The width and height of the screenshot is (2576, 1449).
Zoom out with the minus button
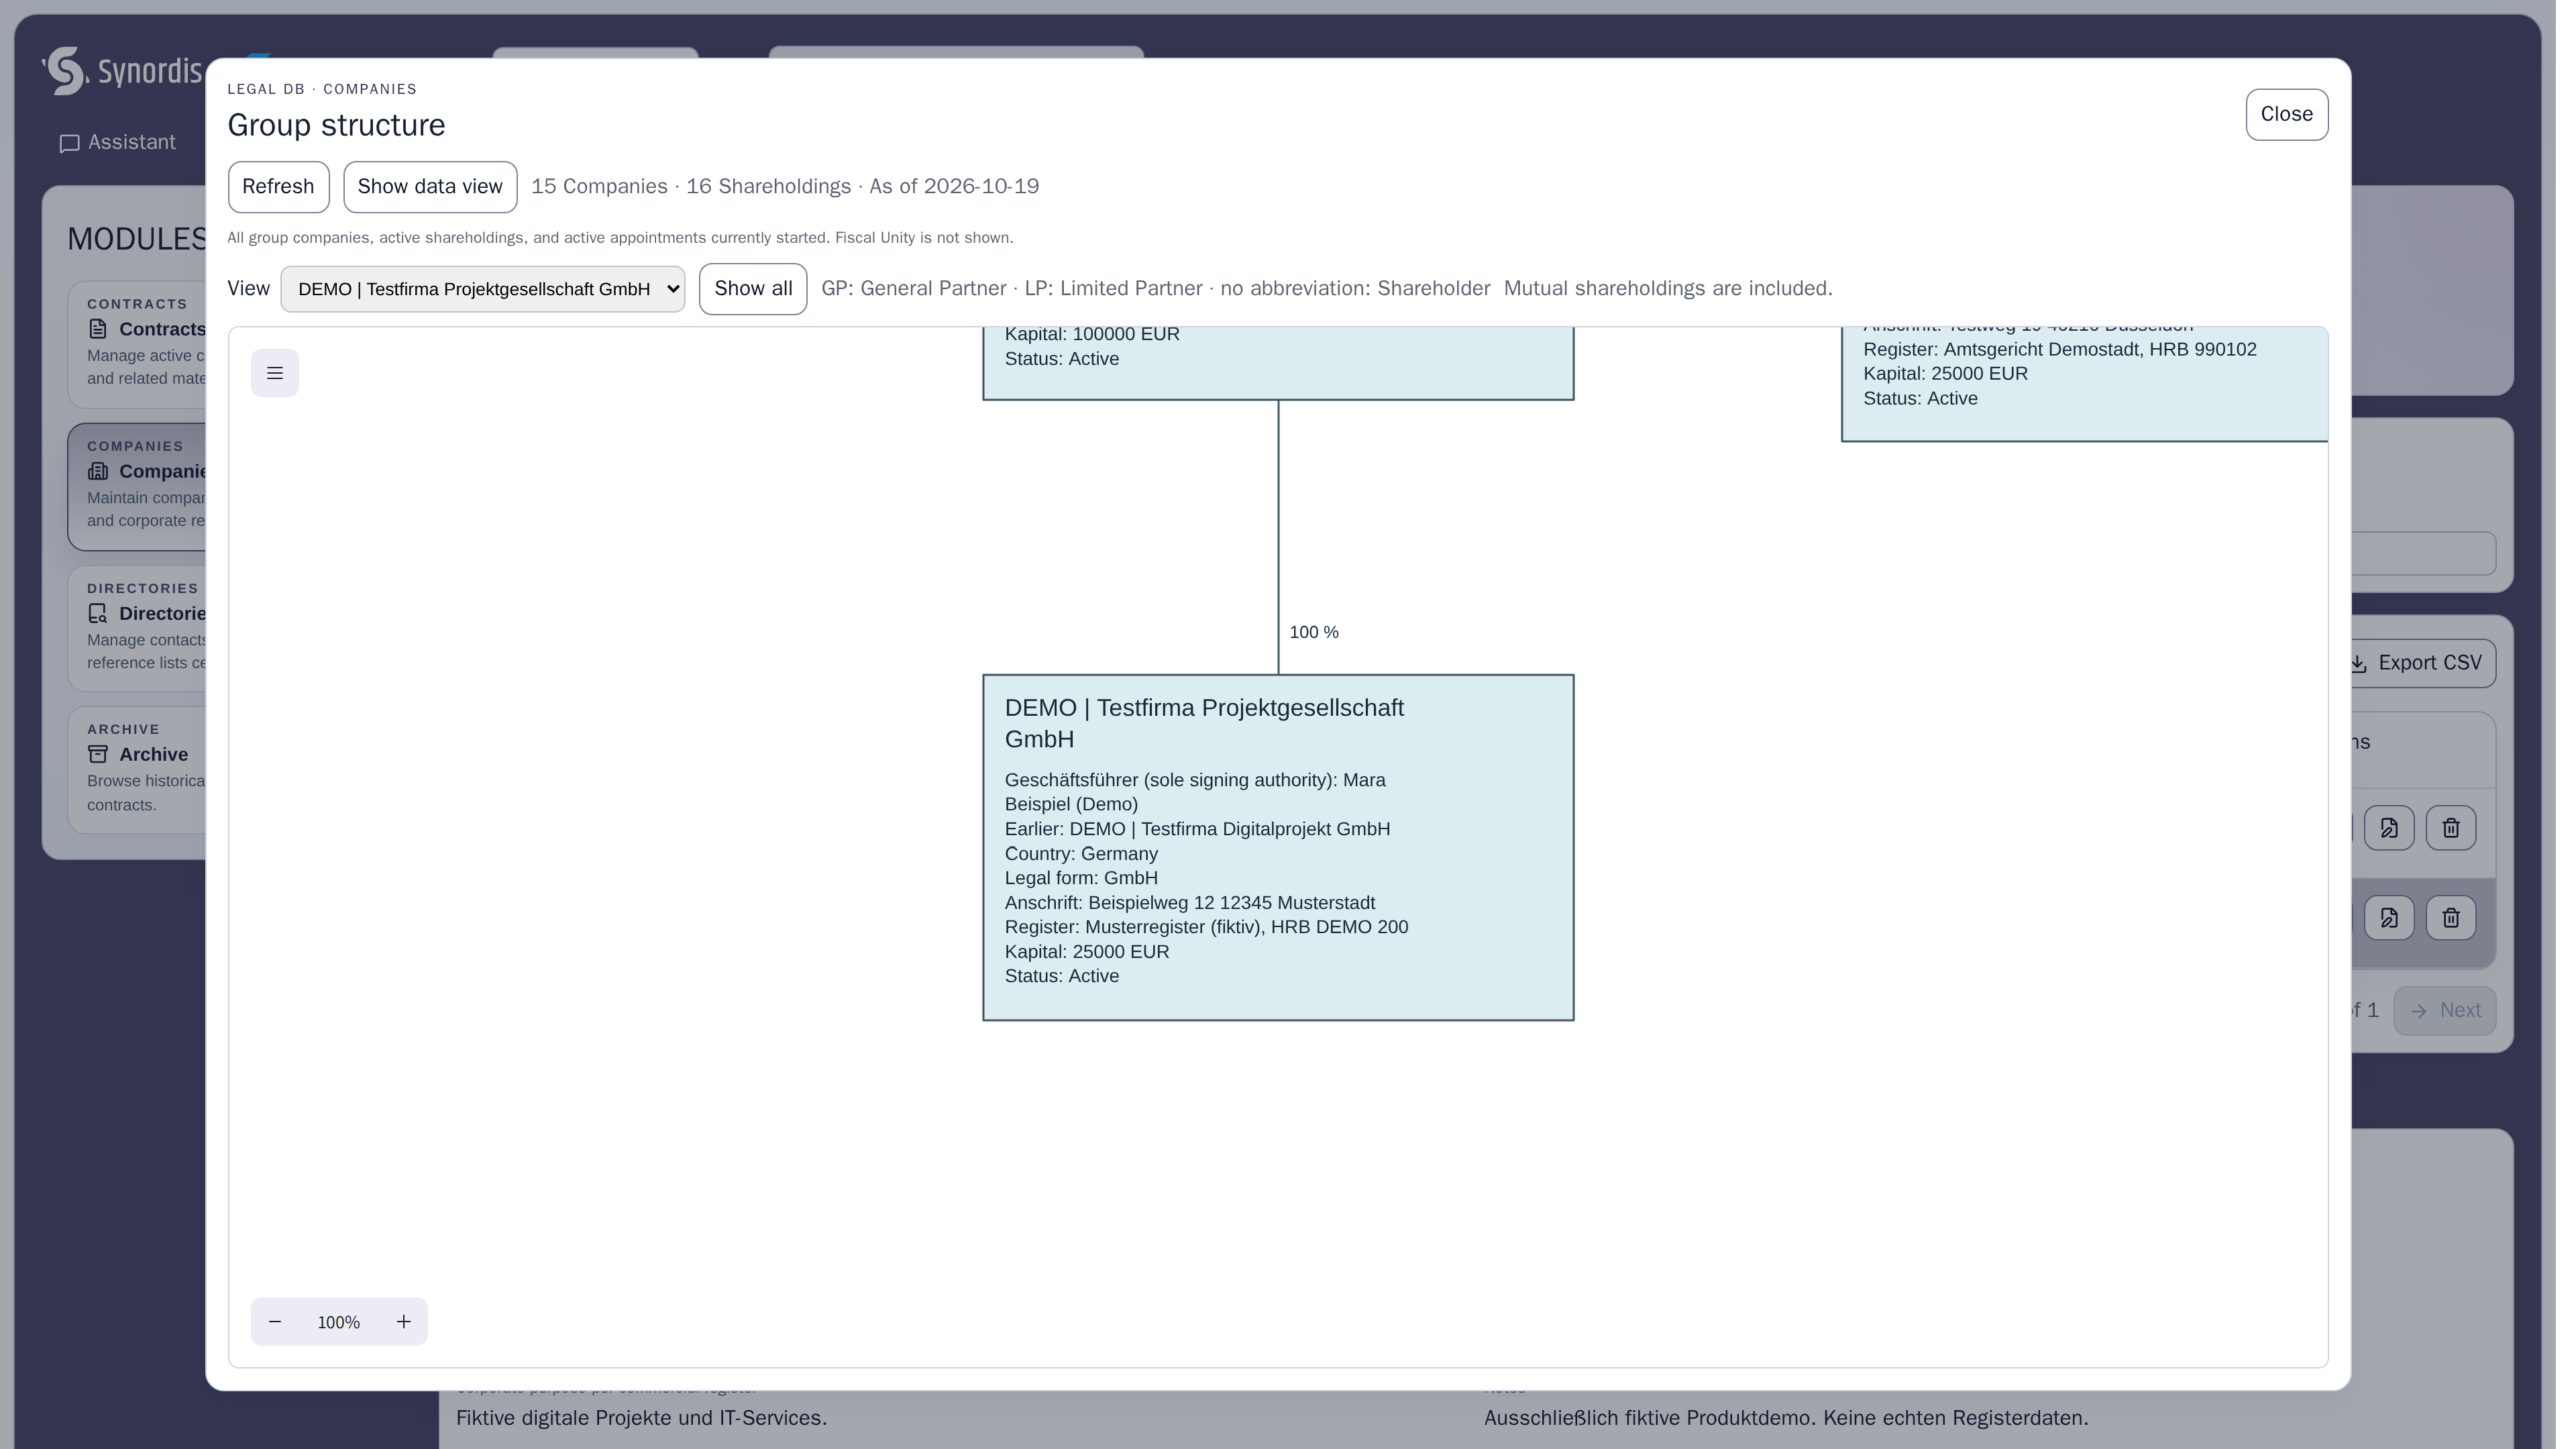pyautogui.click(x=275, y=1321)
